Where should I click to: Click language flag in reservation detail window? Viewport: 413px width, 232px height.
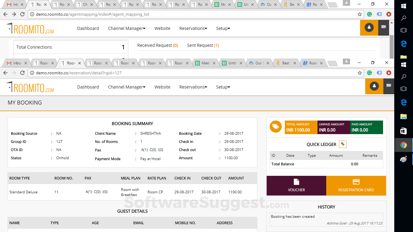tap(389, 85)
